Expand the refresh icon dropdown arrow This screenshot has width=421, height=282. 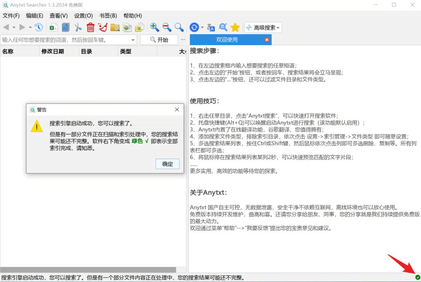tap(202, 27)
